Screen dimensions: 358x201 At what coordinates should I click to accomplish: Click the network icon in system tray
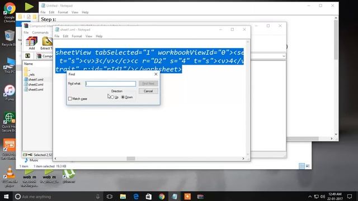316,197
